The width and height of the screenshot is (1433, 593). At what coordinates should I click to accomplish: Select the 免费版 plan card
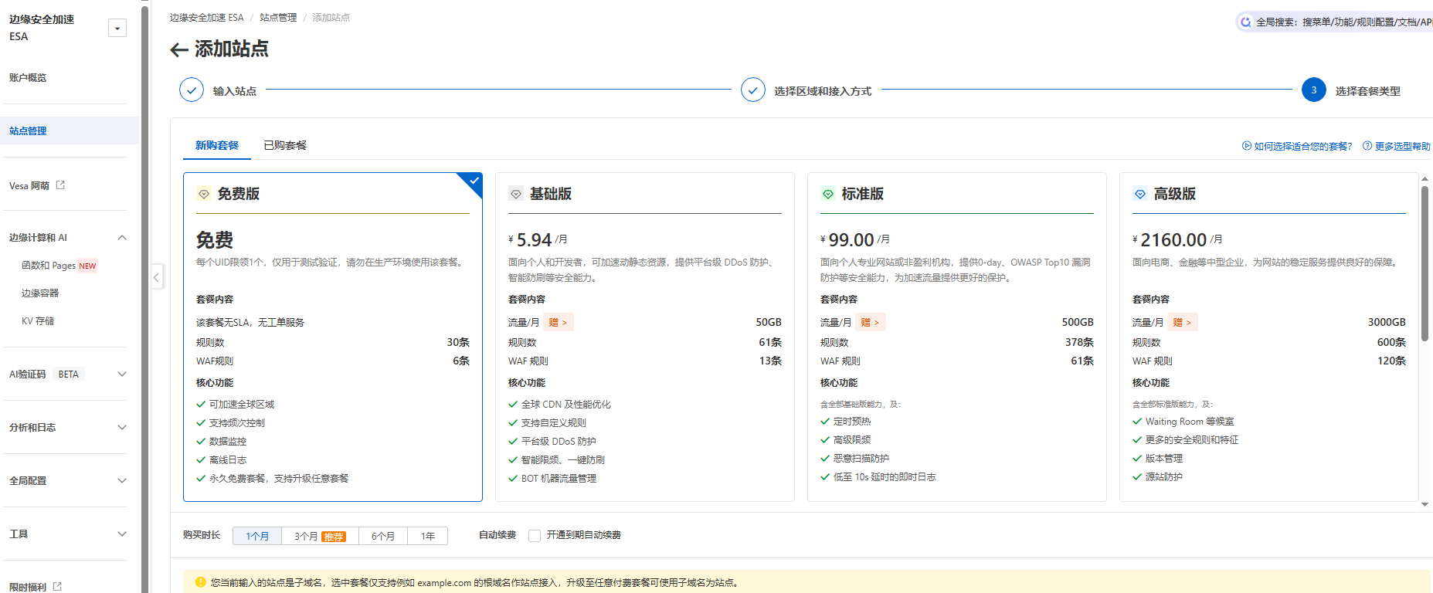point(333,337)
